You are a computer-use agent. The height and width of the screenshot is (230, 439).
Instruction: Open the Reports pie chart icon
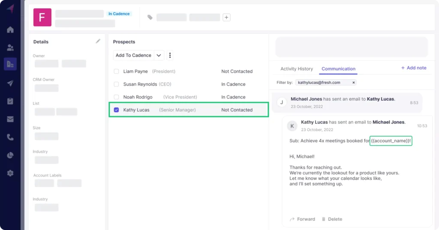10,155
